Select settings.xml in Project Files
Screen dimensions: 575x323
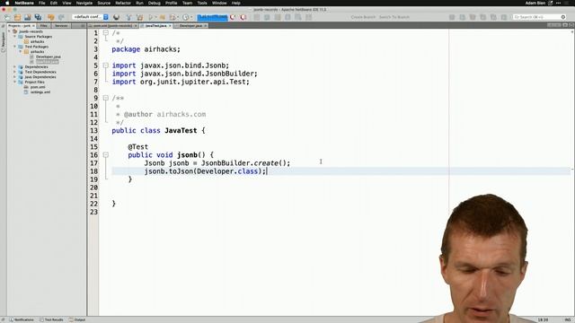[40, 92]
